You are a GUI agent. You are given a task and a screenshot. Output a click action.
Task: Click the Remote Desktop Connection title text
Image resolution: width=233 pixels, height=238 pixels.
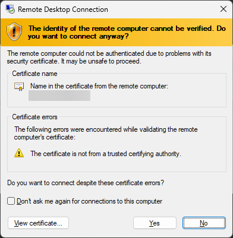[63, 9]
